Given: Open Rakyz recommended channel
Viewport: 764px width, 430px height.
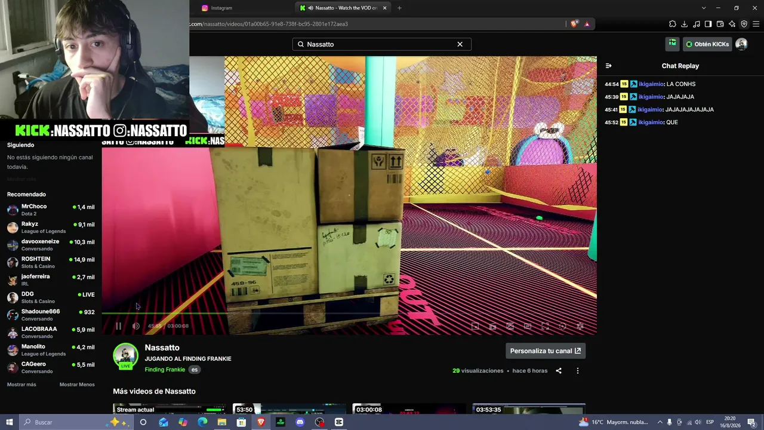Looking at the screenshot, I should 51,228.
